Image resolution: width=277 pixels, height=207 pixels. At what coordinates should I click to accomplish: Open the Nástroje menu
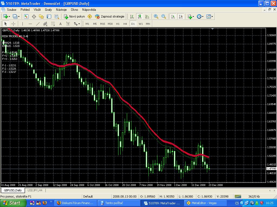point(61,10)
